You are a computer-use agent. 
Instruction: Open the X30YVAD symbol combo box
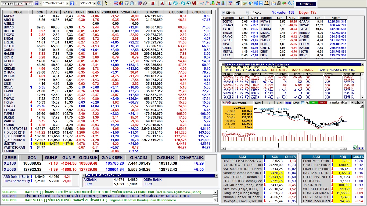pos(88,3)
